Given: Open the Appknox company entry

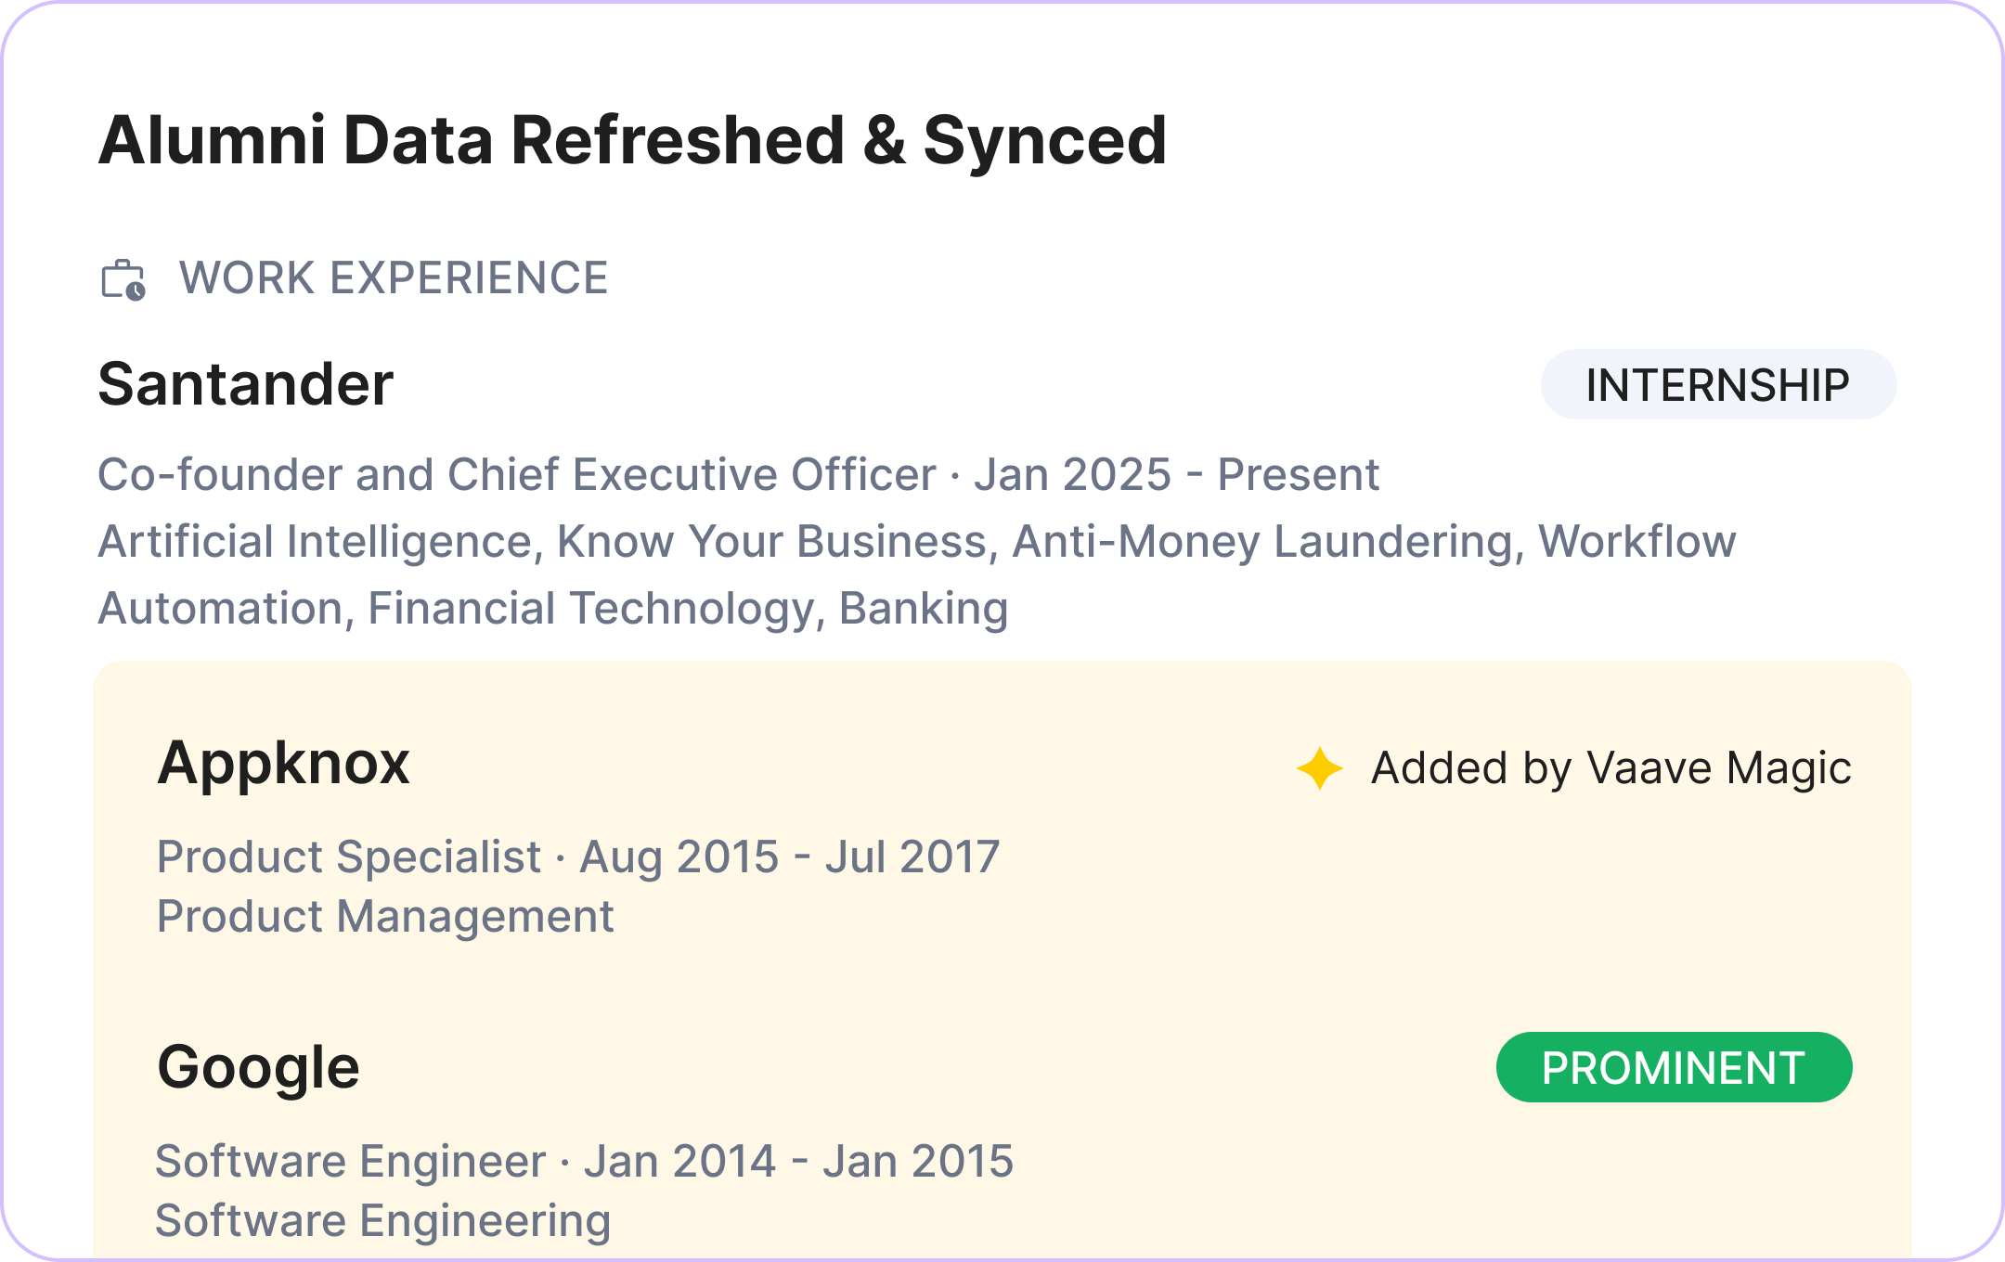Looking at the screenshot, I should pos(284,764).
